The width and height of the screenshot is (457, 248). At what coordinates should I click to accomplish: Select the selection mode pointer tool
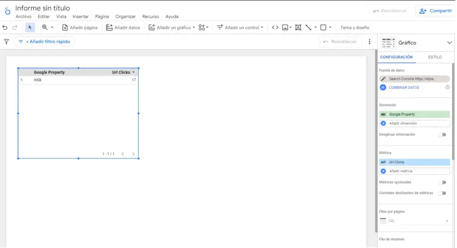click(x=30, y=27)
